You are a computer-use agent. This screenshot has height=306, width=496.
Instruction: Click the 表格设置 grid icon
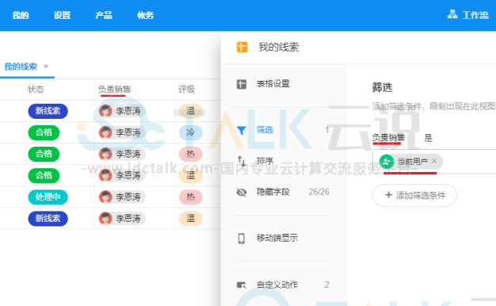tap(242, 84)
